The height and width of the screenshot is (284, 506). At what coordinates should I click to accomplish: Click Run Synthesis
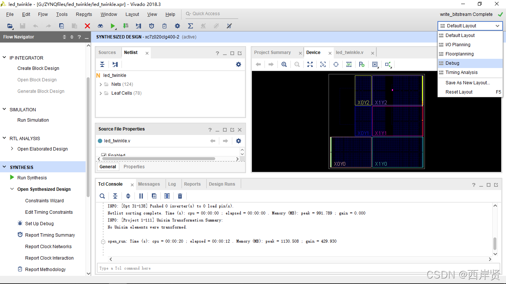(x=32, y=178)
